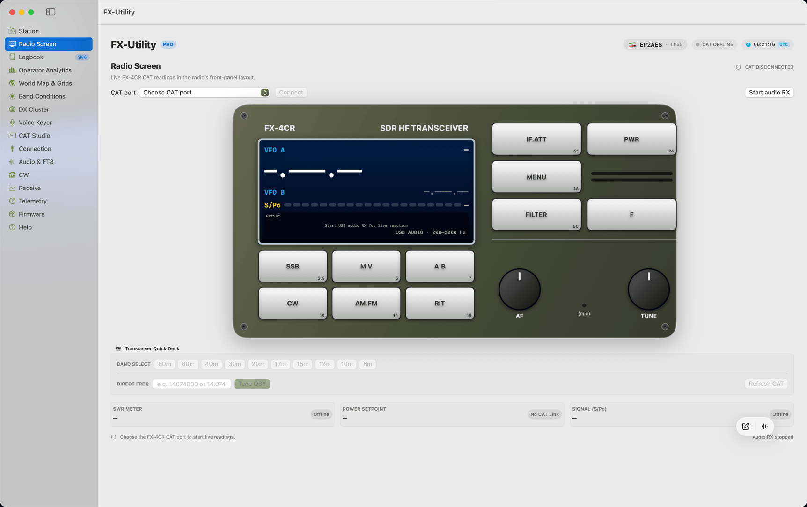The image size is (807, 507).
Task: Toggle the sidebar visibility icon
Action: coord(51,12)
